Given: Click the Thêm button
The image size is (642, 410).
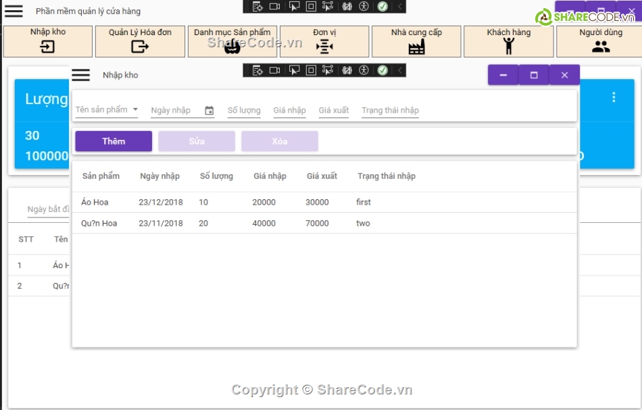Looking at the screenshot, I should (114, 141).
